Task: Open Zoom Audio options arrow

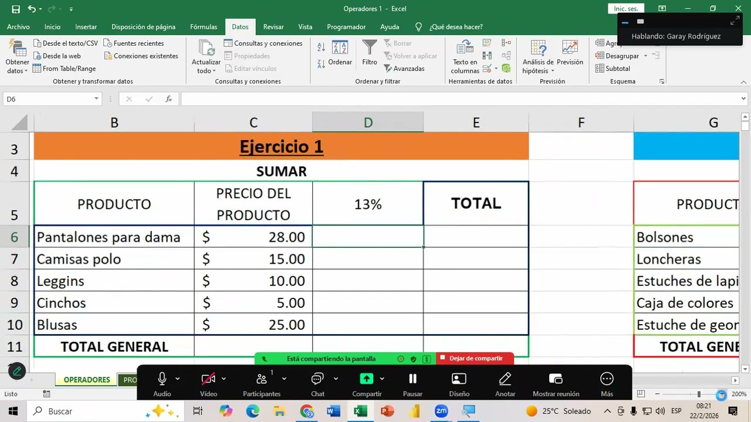Action: coord(177,379)
